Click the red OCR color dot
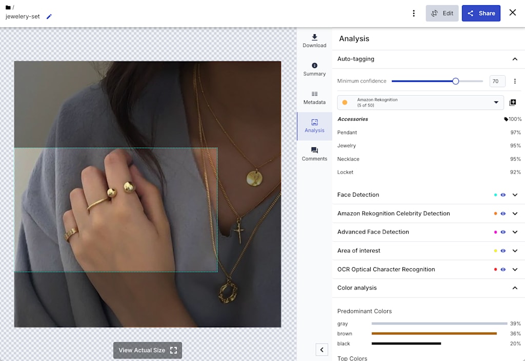The image size is (525, 361). 496,269
